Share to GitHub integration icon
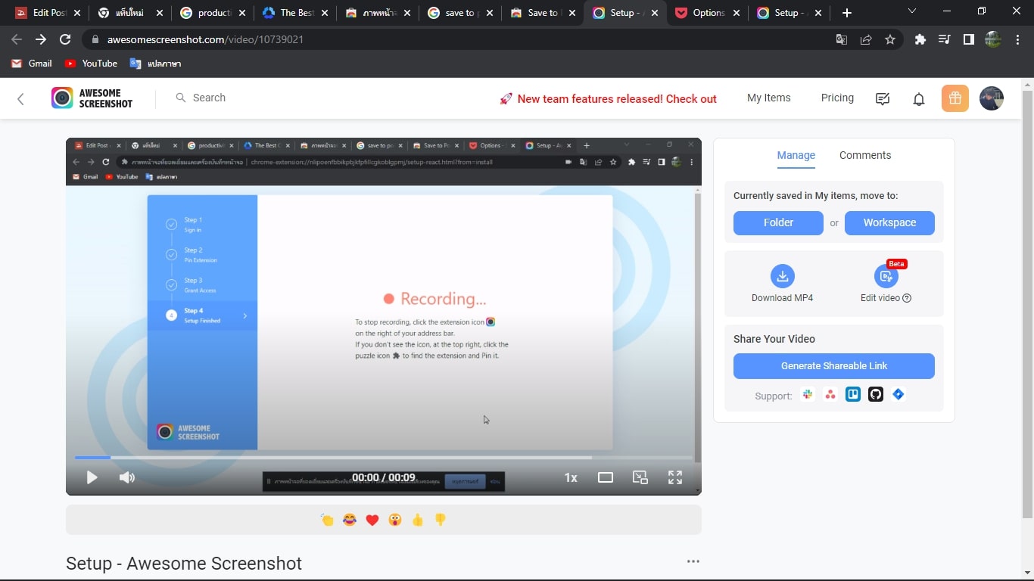This screenshot has width=1034, height=581. pyautogui.click(x=876, y=394)
